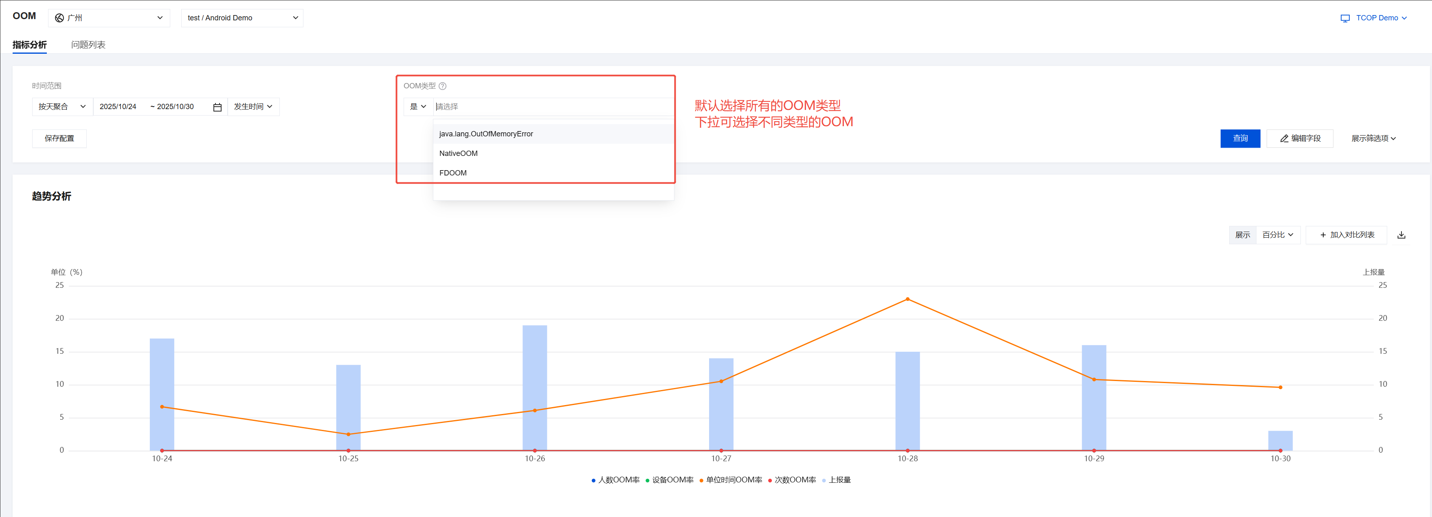1432x517 pixels.
Task: Open the test / Android Demo dropdown
Action: 242,18
